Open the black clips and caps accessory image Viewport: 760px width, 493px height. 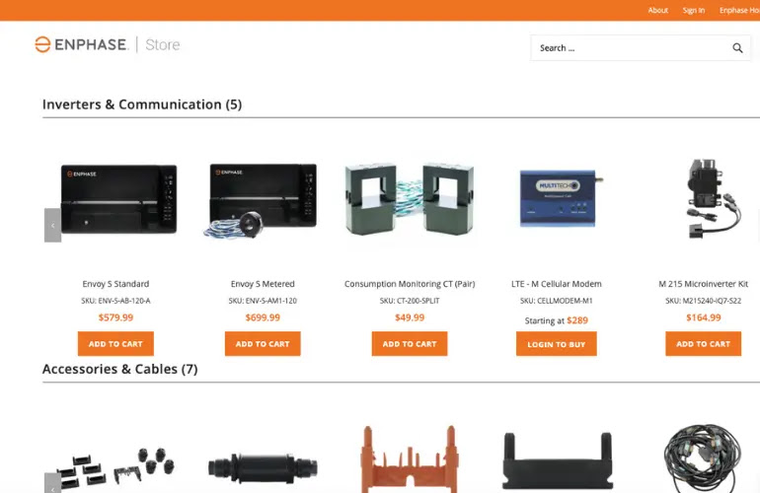[115, 467]
